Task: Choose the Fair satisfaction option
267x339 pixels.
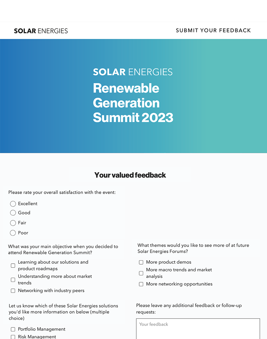Action: click(13, 223)
